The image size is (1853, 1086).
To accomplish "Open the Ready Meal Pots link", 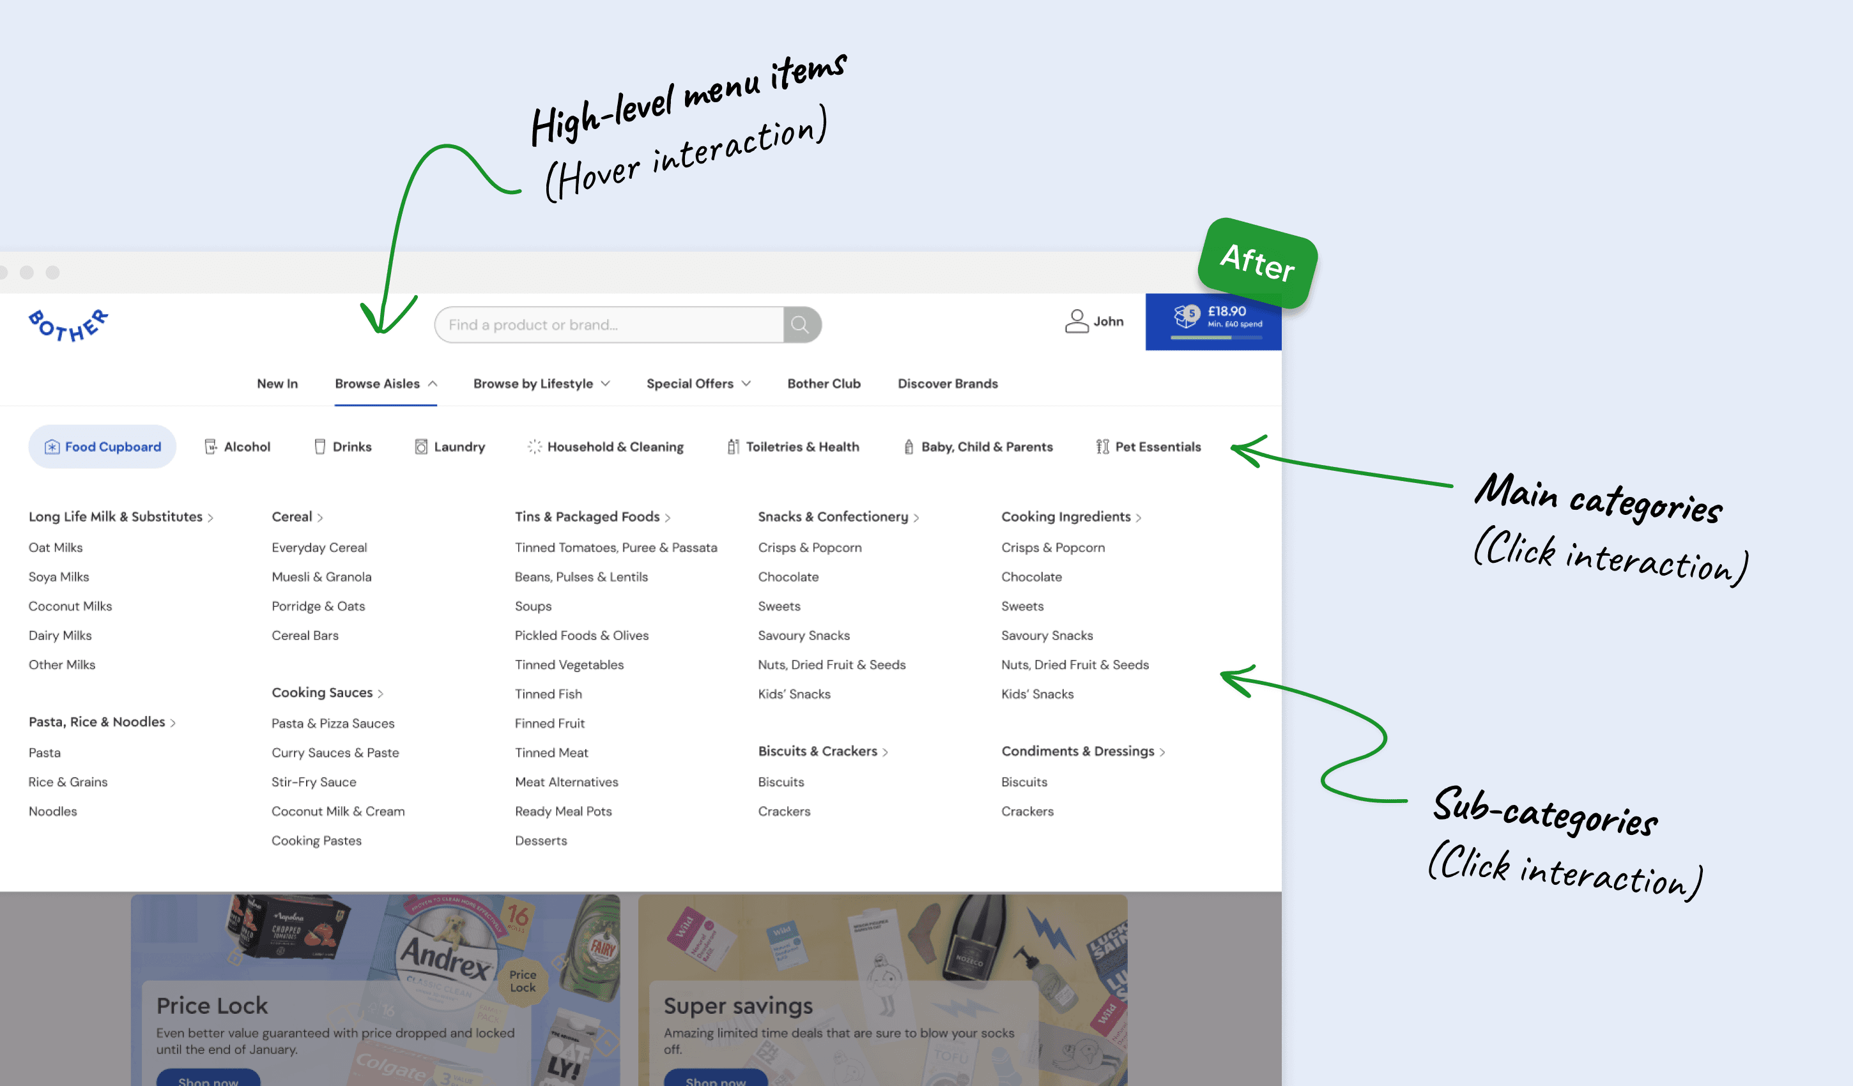I will click(x=564, y=812).
